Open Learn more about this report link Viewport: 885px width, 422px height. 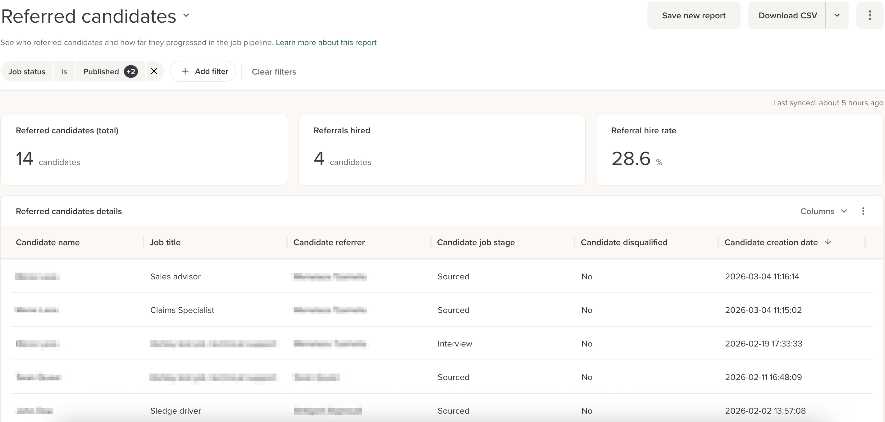point(326,43)
